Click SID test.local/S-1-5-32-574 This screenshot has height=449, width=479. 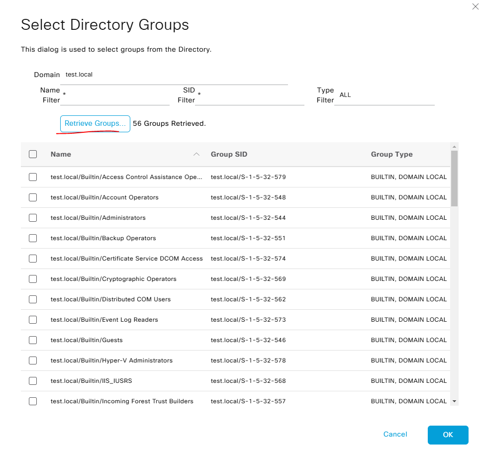point(248,259)
